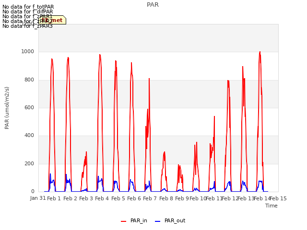Click the Feb 2 x-axis tick label
This screenshot has width=307, height=230.
click(71, 198)
